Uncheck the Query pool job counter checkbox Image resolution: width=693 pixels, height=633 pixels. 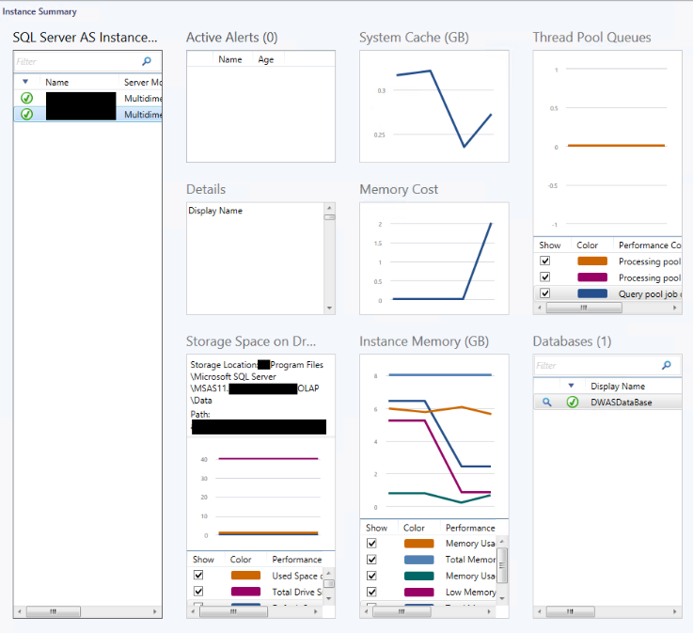point(544,293)
